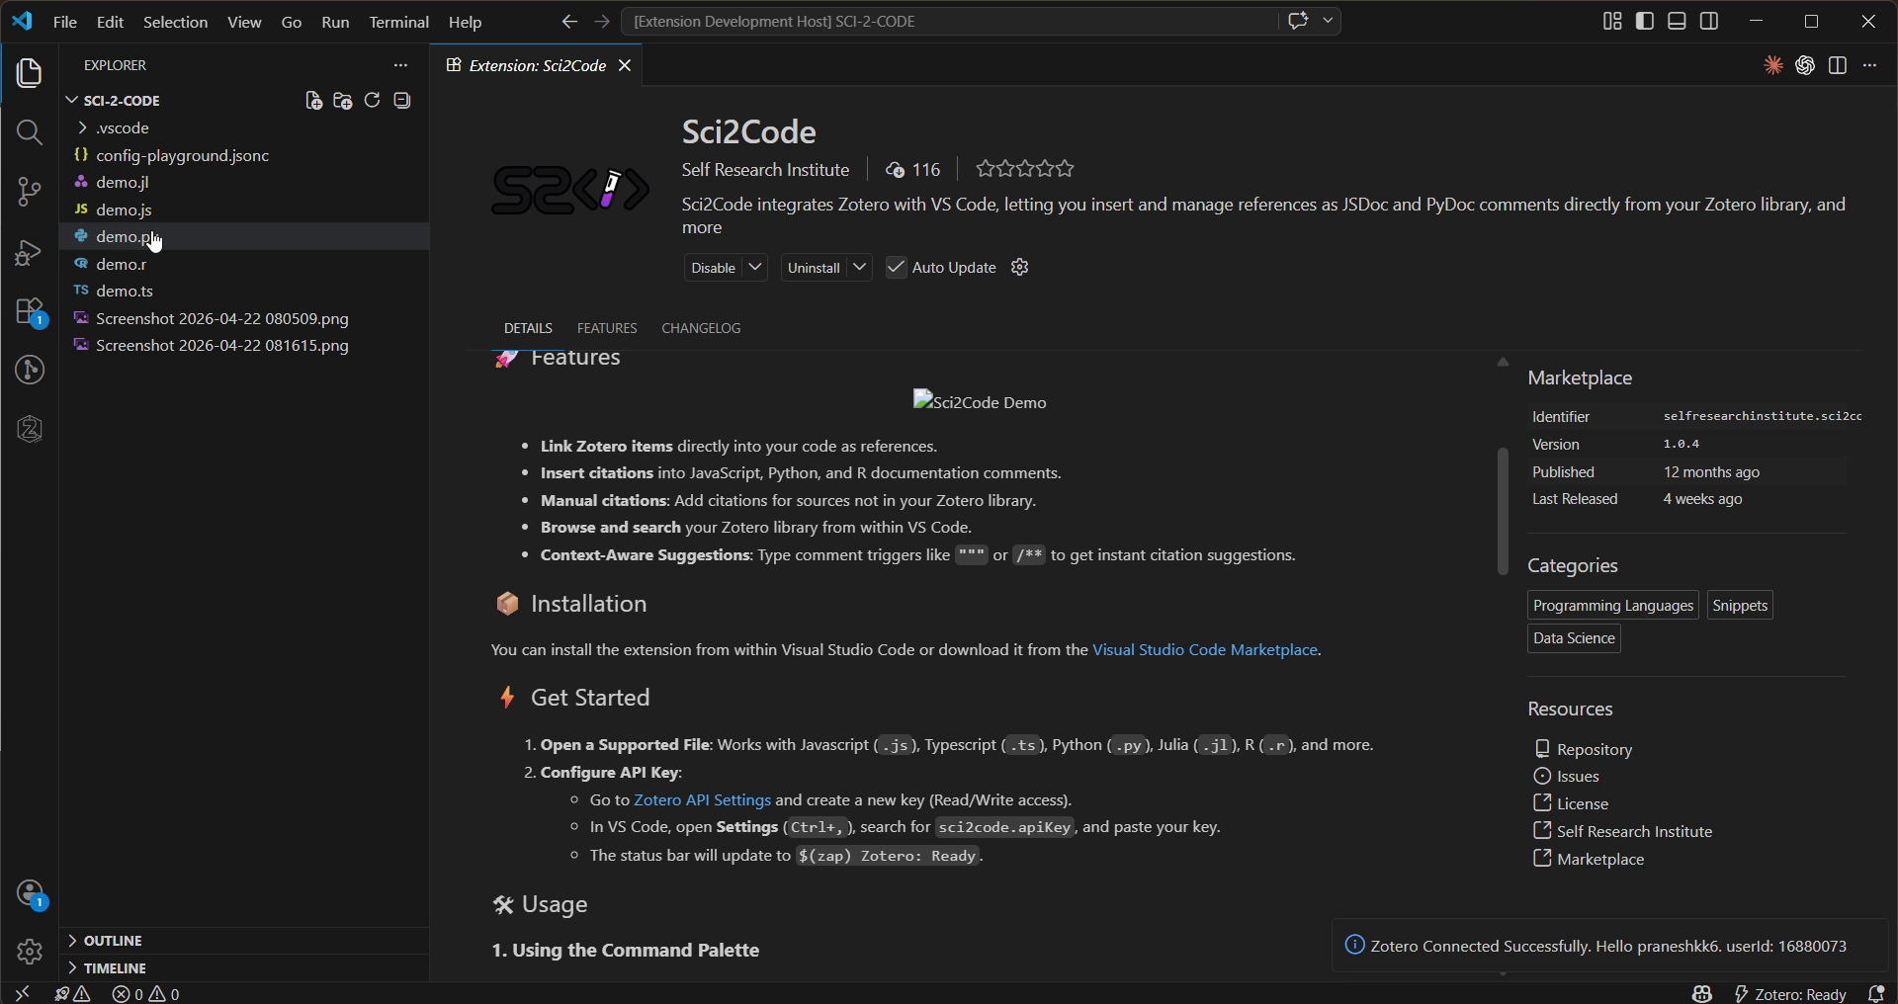This screenshot has height=1004, width=1898.
Task: Click Zotero: Ready in status bar
Action: (x=1790, y=994)
